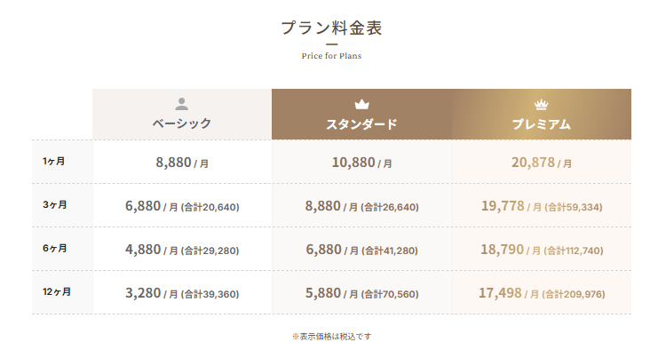Click Basic 1-month price 8,880
650x358 pixels.
pos(173,163)
